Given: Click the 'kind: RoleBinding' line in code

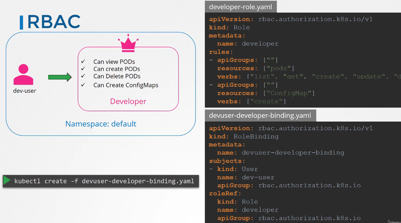Looking at the screenshot, I should (x=244, y=136).
